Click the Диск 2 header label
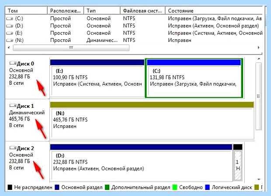Screen dimensions: 271x196 (x=25, y=148)
